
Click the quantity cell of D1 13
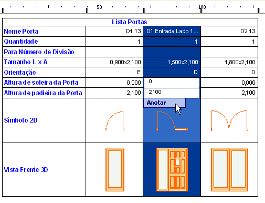114,42
